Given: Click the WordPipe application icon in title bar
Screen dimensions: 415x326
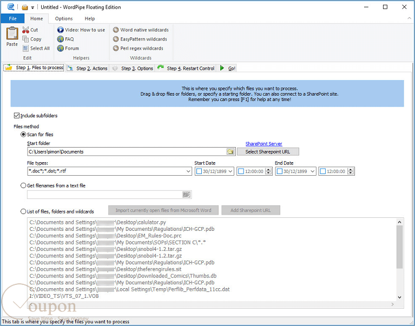Looking at the screenshot, I should 11,7.
